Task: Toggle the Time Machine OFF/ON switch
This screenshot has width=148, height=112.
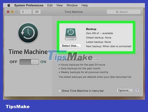Action: (x=29, y=62)
